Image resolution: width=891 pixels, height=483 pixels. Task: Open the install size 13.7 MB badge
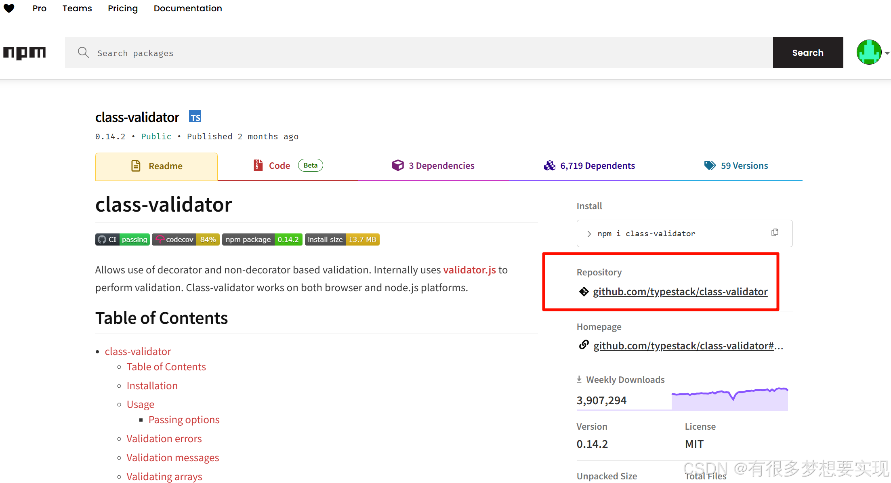pos(342,239)
